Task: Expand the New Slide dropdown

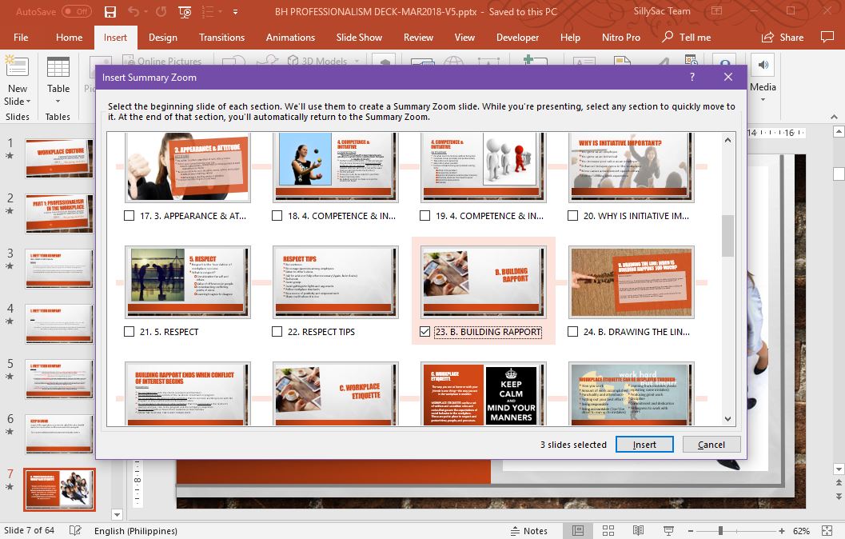Action: point(18,102)
